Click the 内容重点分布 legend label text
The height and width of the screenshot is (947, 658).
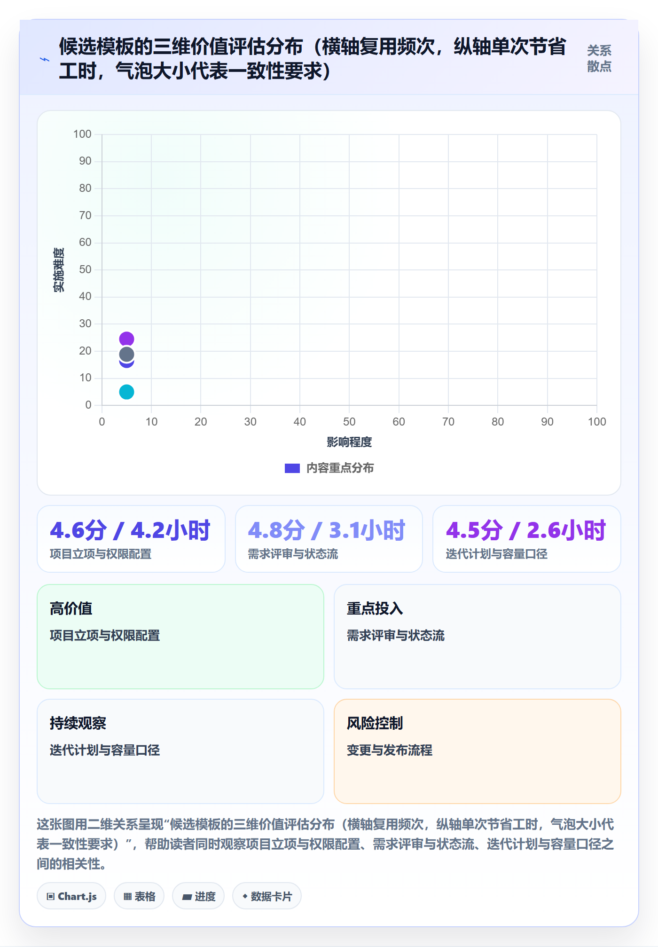[x=340, y=468]
